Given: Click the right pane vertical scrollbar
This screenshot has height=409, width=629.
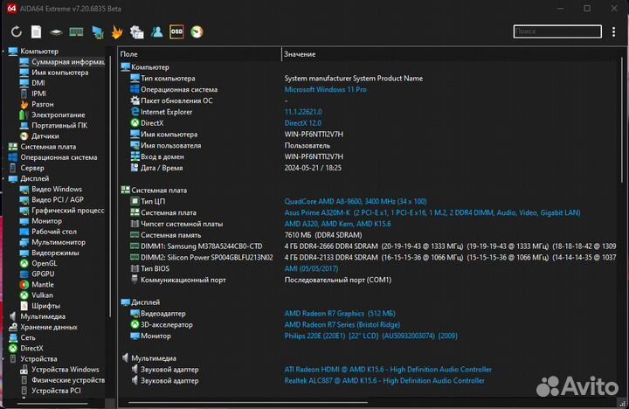Looking at the screenshot, I should [622, 121].
